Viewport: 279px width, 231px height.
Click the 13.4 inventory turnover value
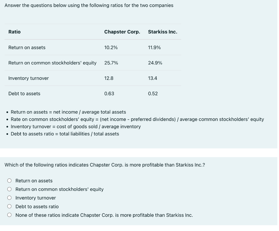(153, 78)
